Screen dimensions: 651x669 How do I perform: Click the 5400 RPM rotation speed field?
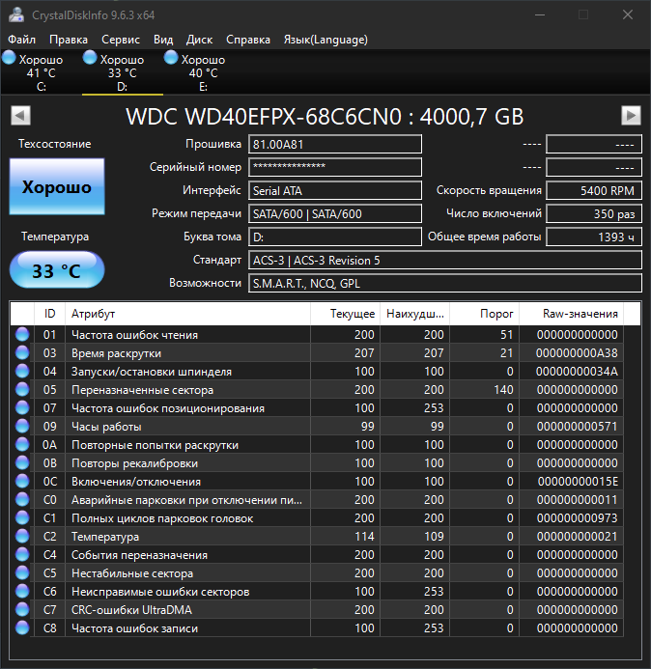click(x=594, y=190)
